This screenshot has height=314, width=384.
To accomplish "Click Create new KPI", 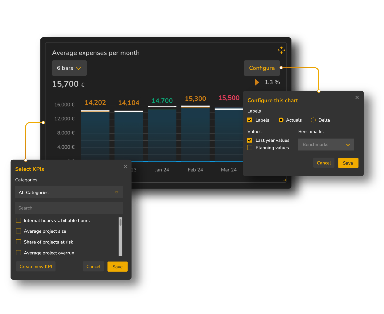I will [36, 266].
